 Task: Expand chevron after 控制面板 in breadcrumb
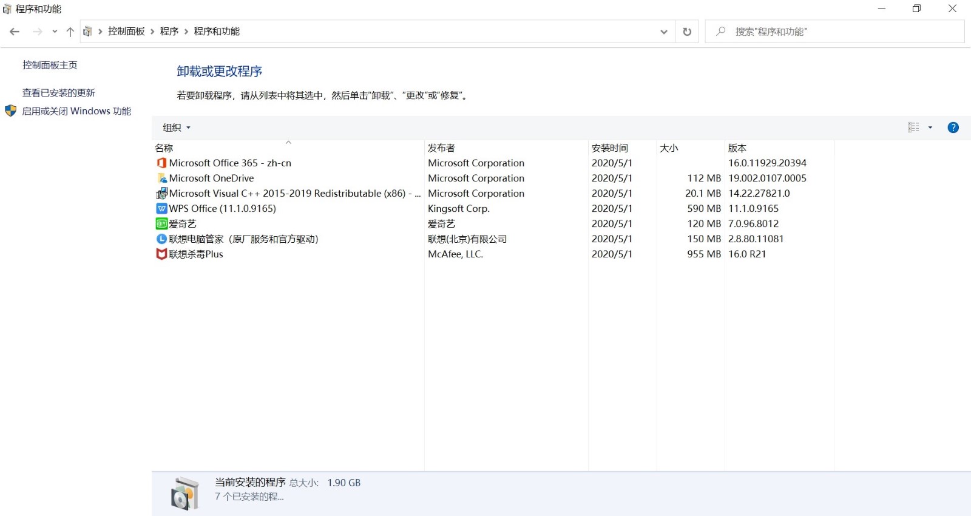[x=152, y=32]
